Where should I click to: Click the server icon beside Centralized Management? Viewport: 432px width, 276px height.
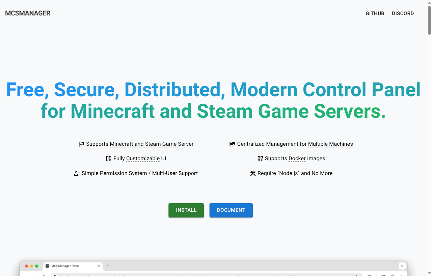232,144
